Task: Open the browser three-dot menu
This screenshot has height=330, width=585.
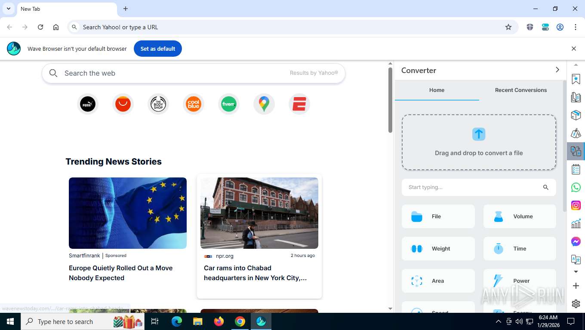Action: (x=576, y=27)
